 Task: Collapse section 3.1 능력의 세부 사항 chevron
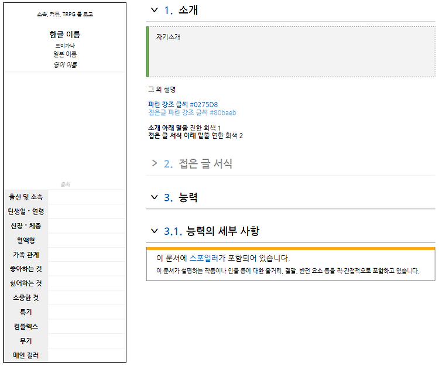(155, 231)
